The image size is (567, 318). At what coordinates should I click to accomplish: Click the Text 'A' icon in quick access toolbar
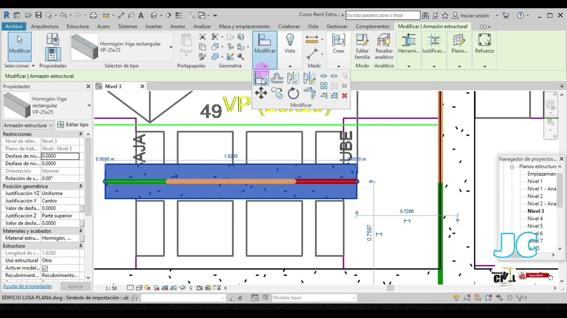click(141, 15)
